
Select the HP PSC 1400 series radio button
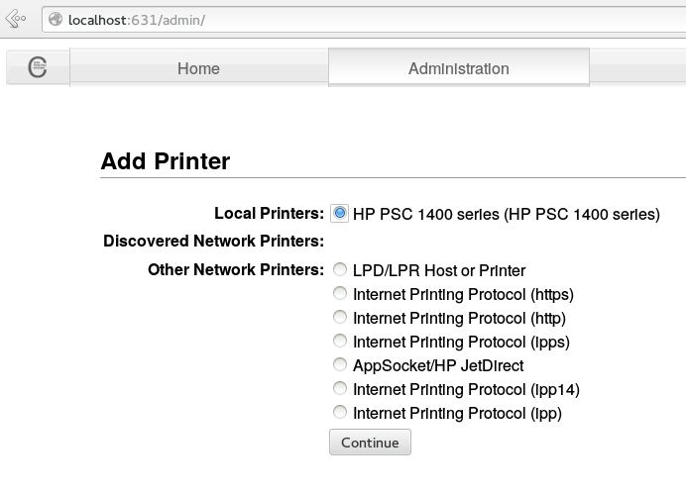coord(341,213)
